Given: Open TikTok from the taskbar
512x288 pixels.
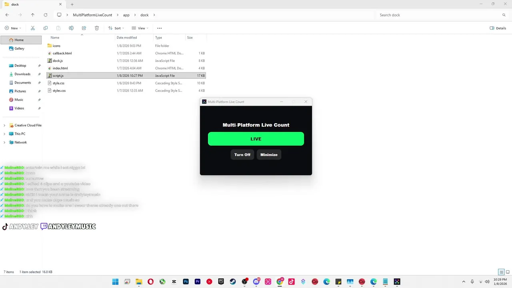Looking at the screenshot, I should (x=292, y=282).
